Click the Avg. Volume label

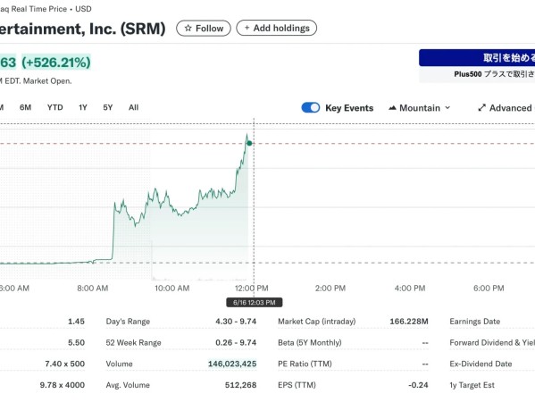tap(128, 385)
